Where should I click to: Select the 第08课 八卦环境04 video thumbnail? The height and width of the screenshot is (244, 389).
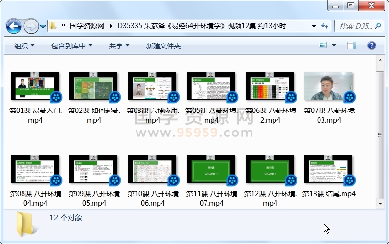click(x=35, y=169)
